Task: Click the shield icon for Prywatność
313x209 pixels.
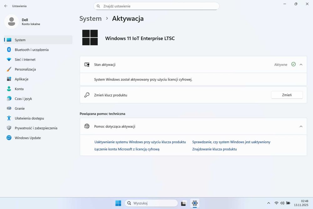Action: [x=9, y=128]
